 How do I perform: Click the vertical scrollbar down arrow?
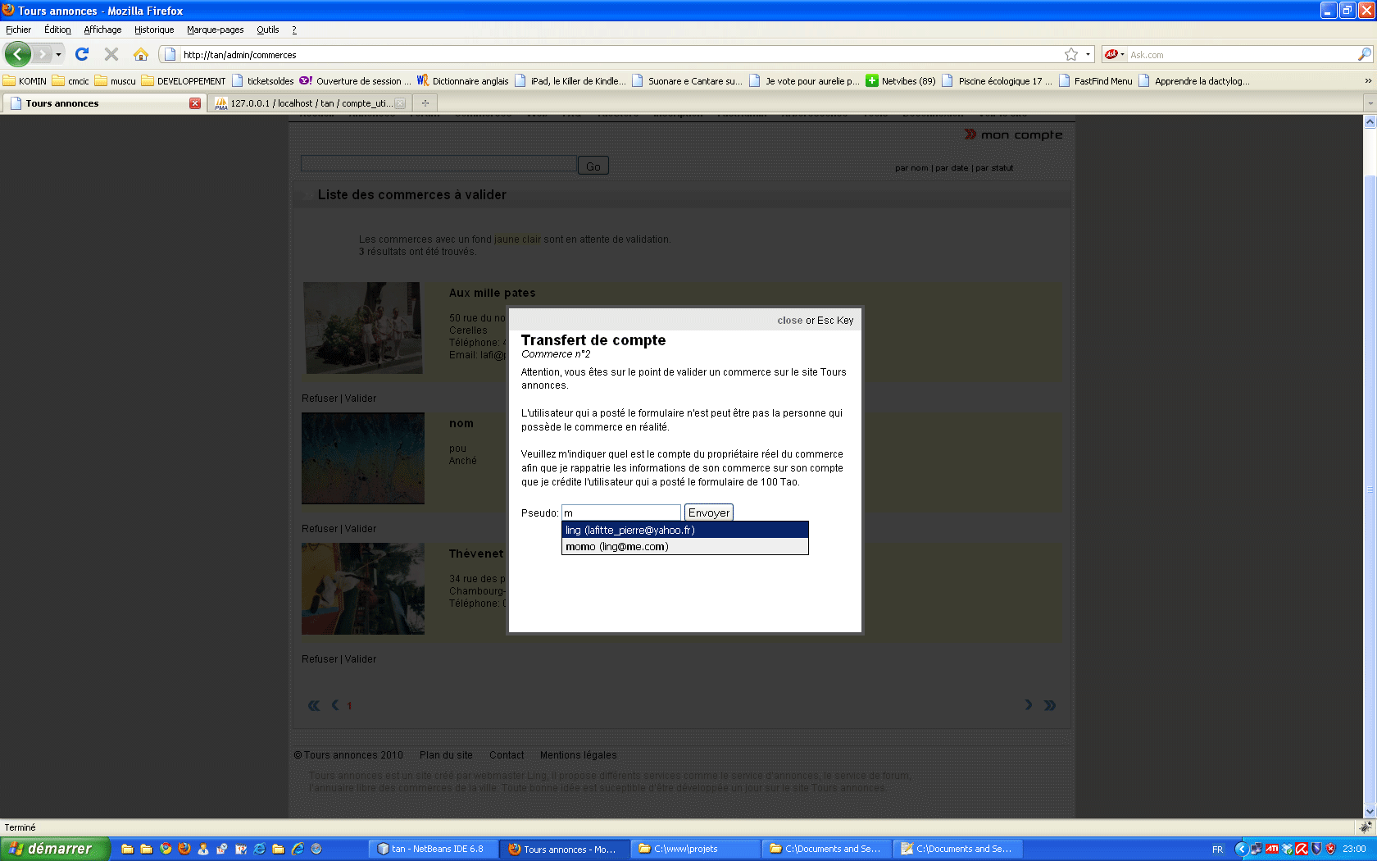tap(1370, 812)
